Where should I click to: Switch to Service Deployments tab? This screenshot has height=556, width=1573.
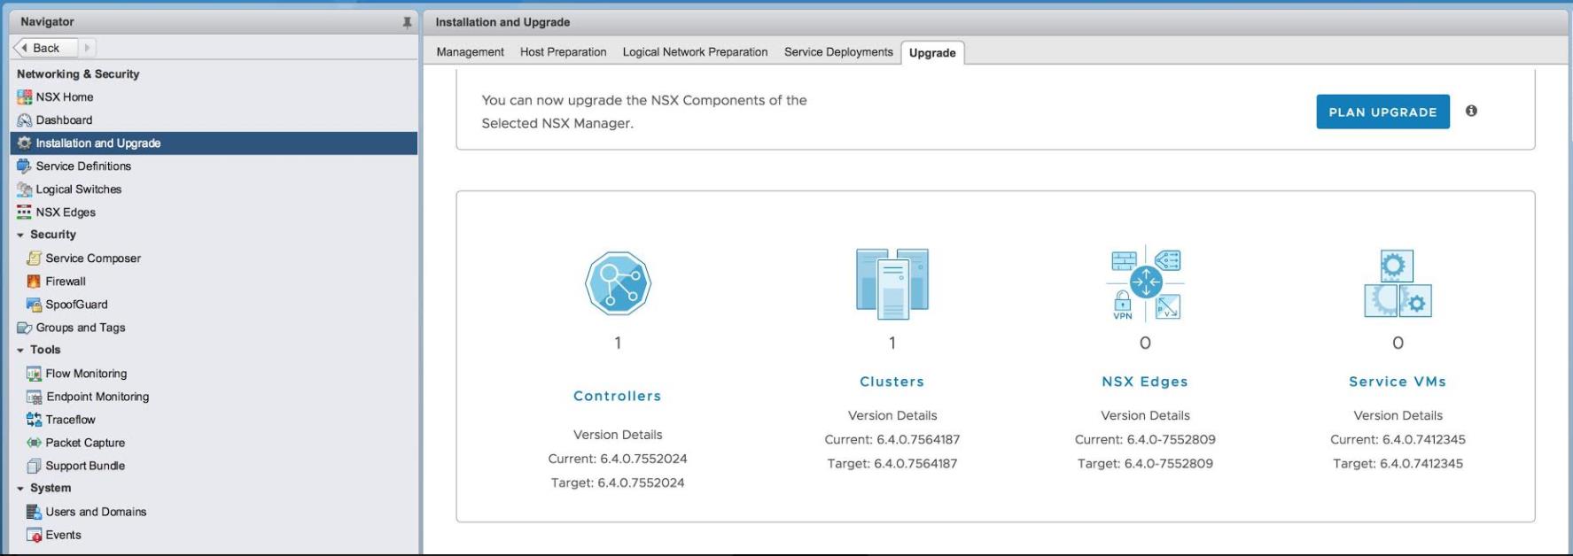838,52
